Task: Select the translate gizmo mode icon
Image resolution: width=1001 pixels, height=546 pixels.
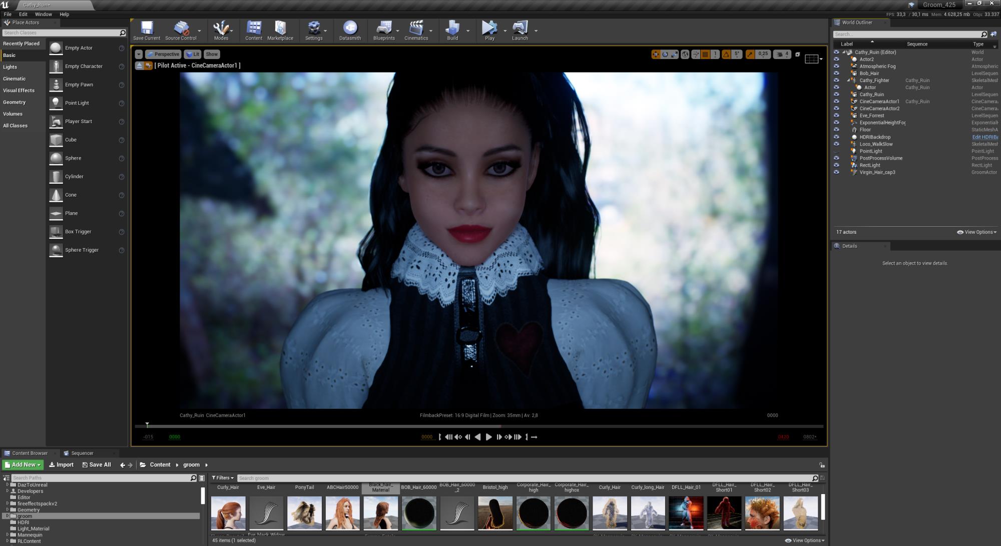Action: coord(656,54)
